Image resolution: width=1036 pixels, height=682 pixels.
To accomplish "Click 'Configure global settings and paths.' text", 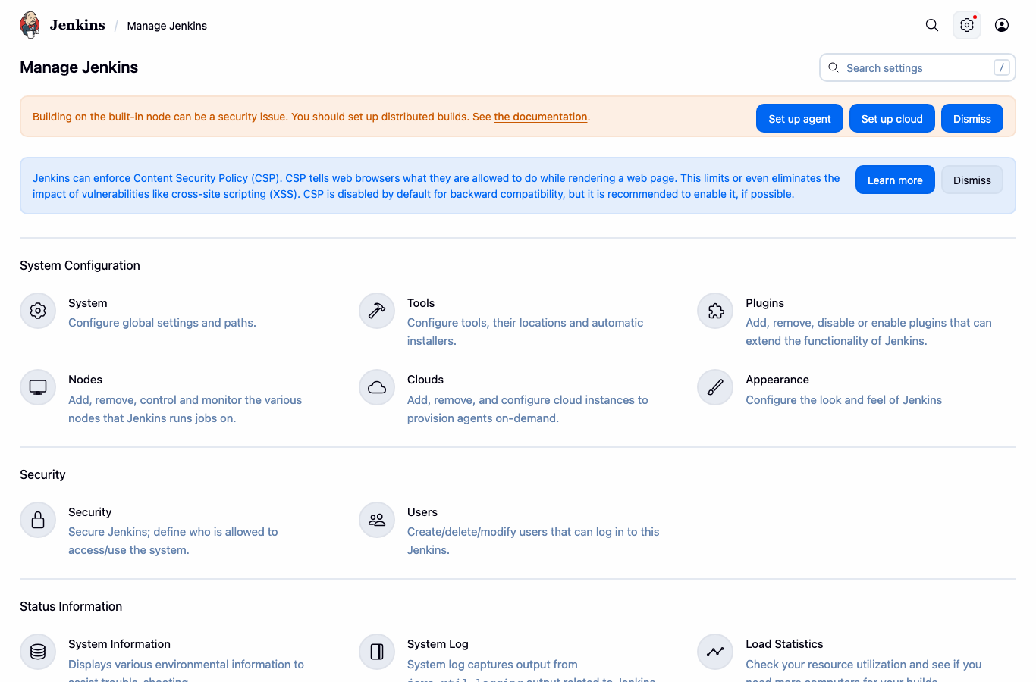I will [162, 323].
